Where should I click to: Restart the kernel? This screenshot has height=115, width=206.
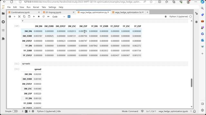43,17
